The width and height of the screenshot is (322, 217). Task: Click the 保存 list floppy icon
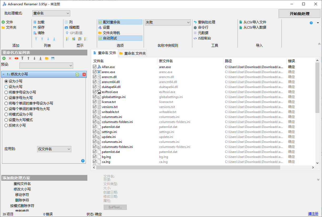point(35,27)
